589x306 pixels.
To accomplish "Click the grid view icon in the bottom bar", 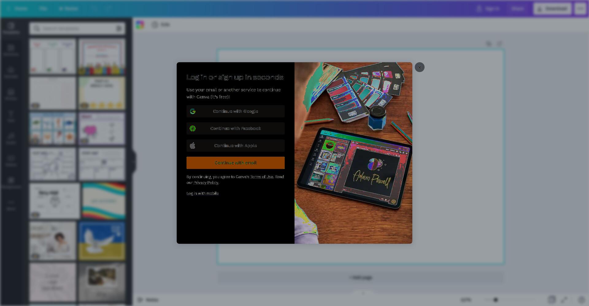I will [552, 300].
